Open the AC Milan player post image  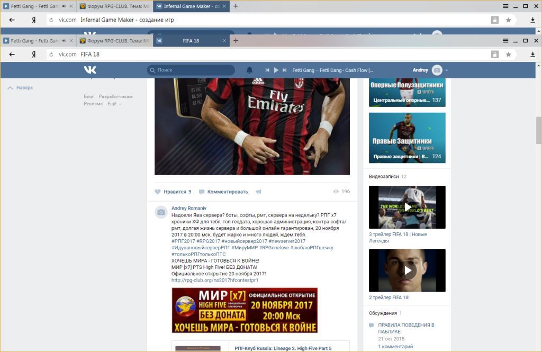click(252, 126)
